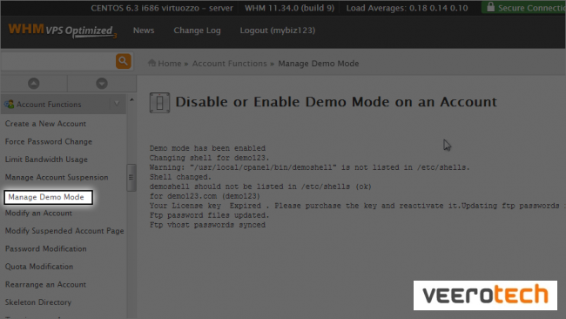Click the Home icon in breadcrumb
The image size is (566, 319).
tap(152, 63)
